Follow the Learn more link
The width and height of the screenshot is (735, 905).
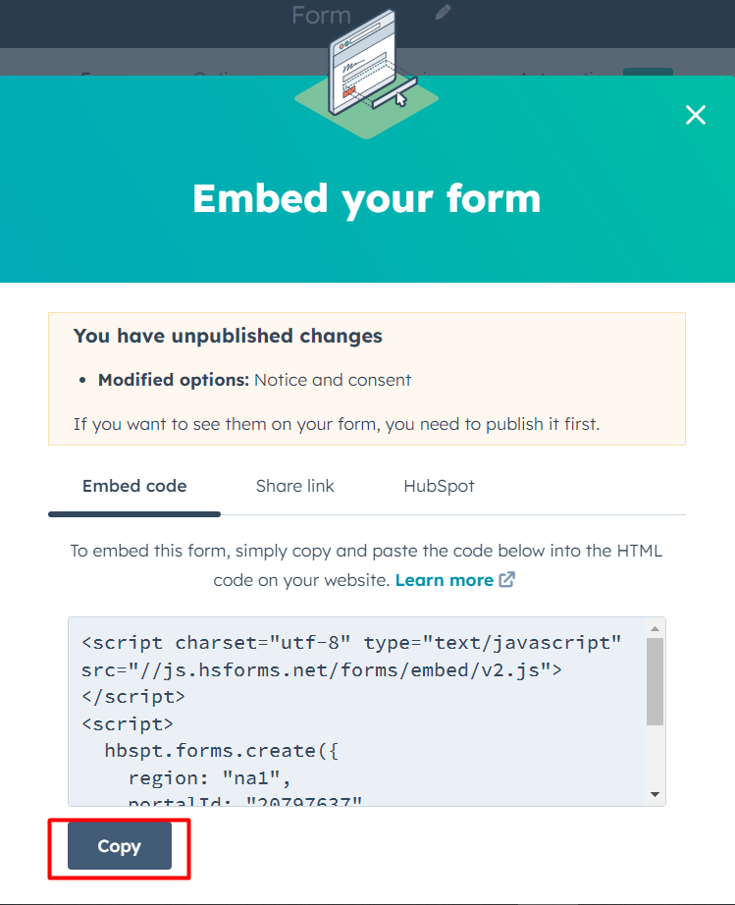pos(444,580)
